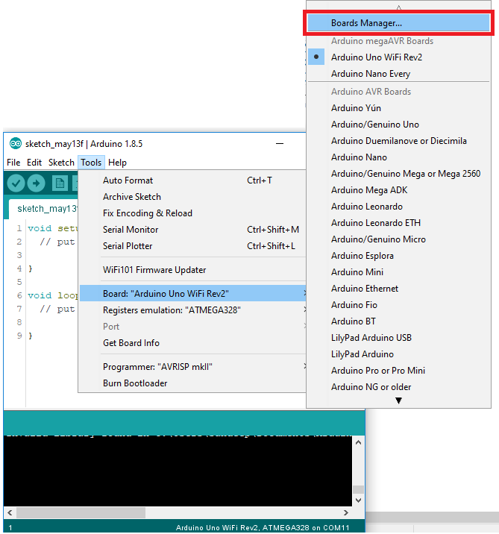Viewport: 499px width, 534px height.
Task: Select Arduino NG or older
Action: (x=398, y=387)
